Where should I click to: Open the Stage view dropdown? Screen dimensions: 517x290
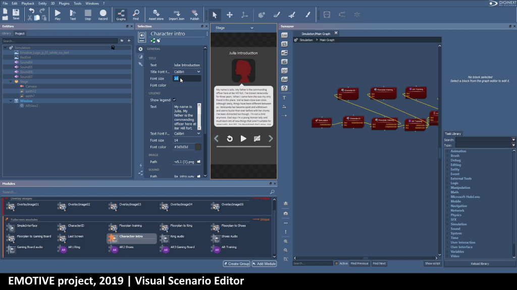[234, 28]
